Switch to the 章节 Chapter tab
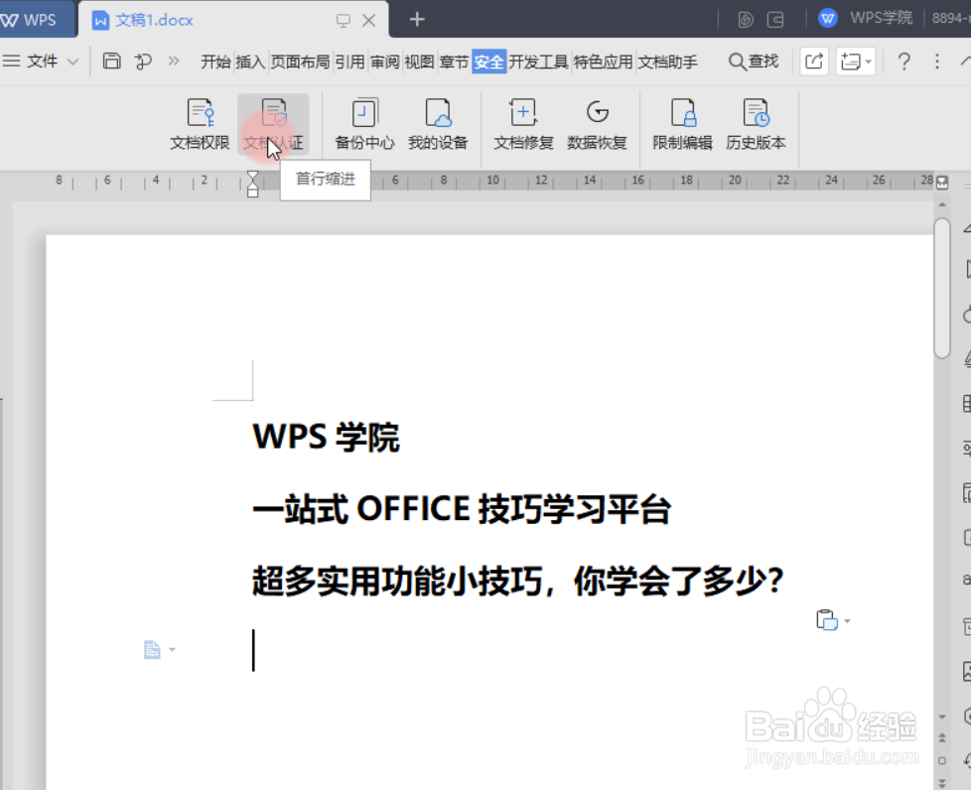Image resolution: width=971 pixels, height=790 pixels. coord(454,62)
